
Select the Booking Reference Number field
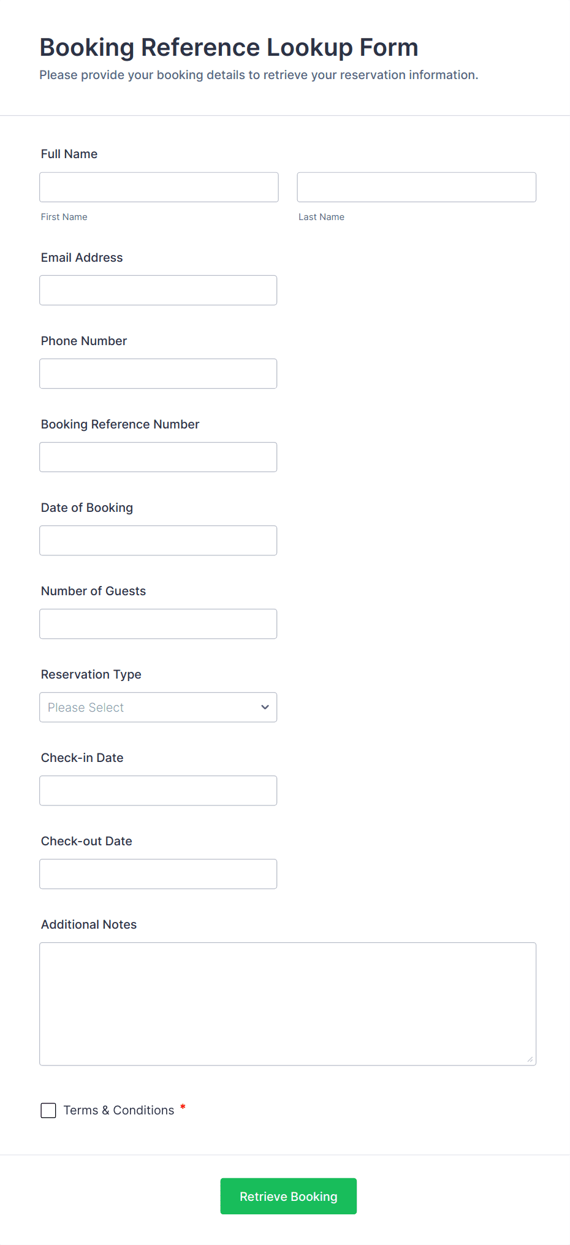tap(158, 457)
